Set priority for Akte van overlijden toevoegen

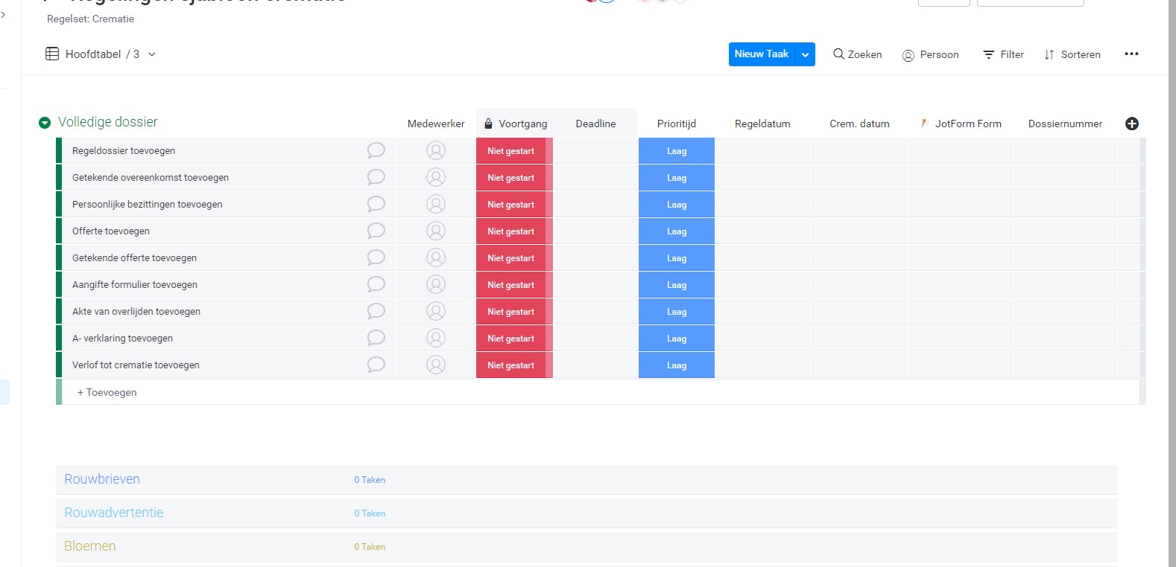click(x=677, y=311)
